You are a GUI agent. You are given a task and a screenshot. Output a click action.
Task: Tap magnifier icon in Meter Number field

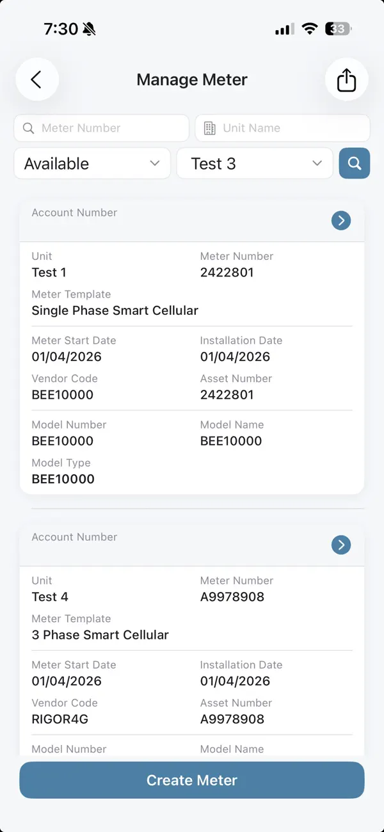(x=28, y=128)
